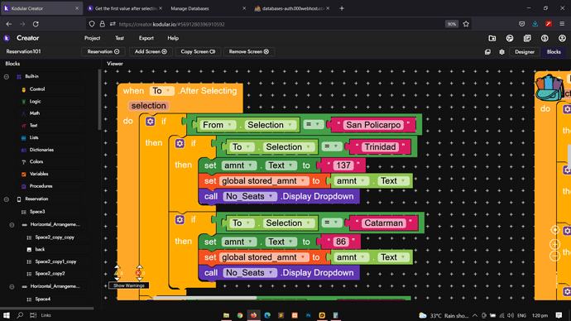
Task: Open Windows Start menu
Action: tap(6, 315)
